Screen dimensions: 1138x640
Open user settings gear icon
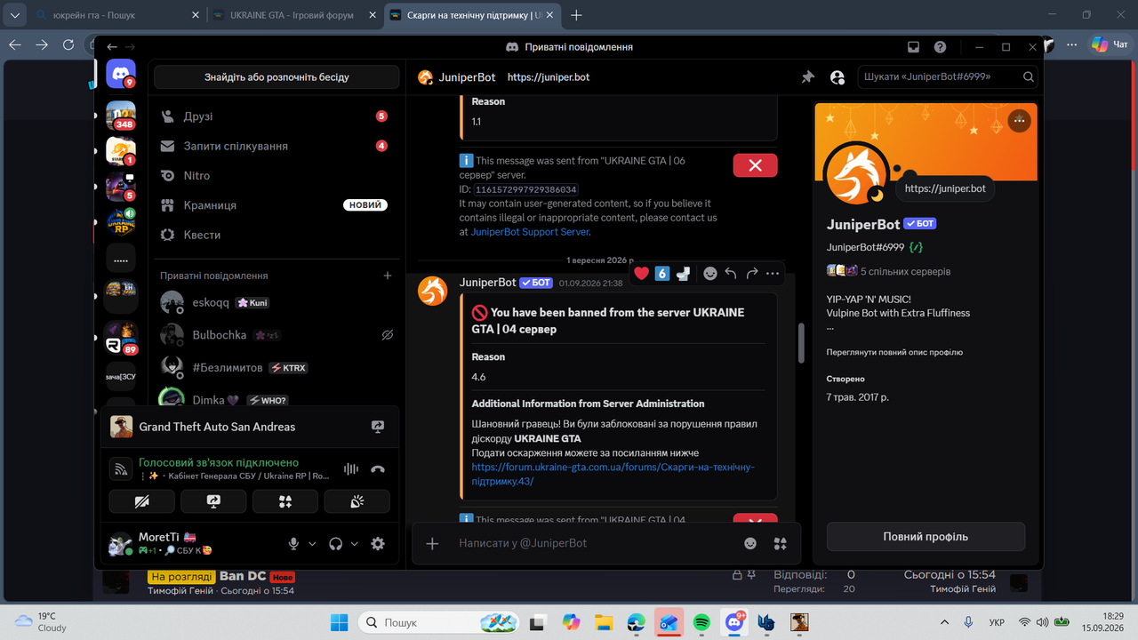(x=378, y=544)
